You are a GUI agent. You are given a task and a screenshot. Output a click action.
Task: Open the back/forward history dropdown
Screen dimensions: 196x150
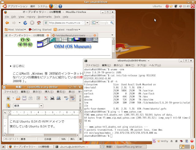point(20,23)
